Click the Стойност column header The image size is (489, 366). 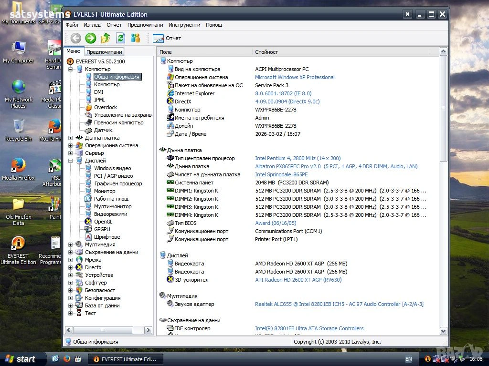266,52
